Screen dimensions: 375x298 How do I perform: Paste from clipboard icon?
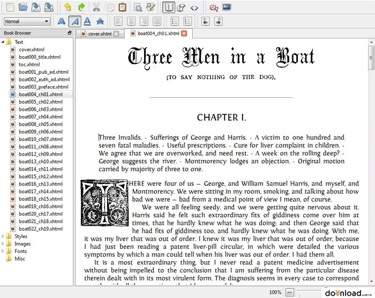click(123, 7)
